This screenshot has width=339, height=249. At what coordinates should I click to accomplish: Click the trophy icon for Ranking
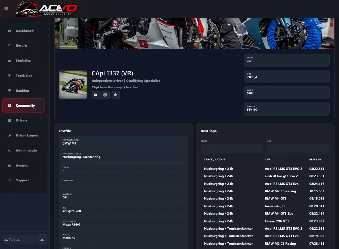9,91
